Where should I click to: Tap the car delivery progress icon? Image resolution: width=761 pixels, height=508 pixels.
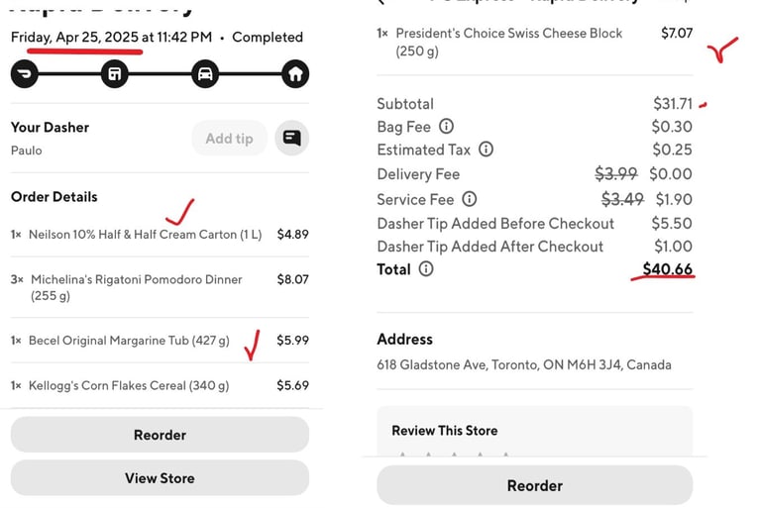pos(205,74)
